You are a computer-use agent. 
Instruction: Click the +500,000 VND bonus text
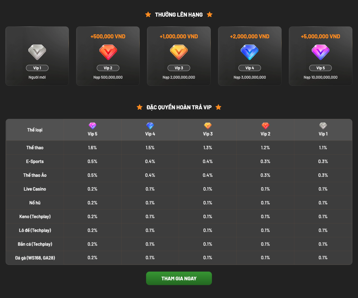coord(108,36)
